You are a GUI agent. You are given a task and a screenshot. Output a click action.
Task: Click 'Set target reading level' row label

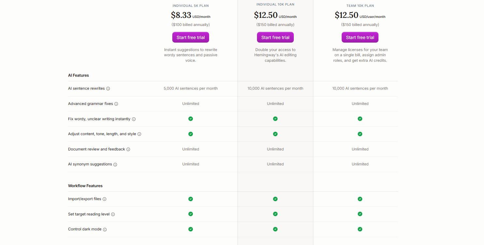point(89,214)
